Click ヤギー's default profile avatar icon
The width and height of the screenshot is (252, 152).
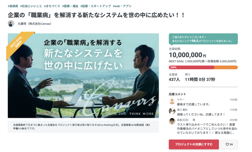click(172, 101)
